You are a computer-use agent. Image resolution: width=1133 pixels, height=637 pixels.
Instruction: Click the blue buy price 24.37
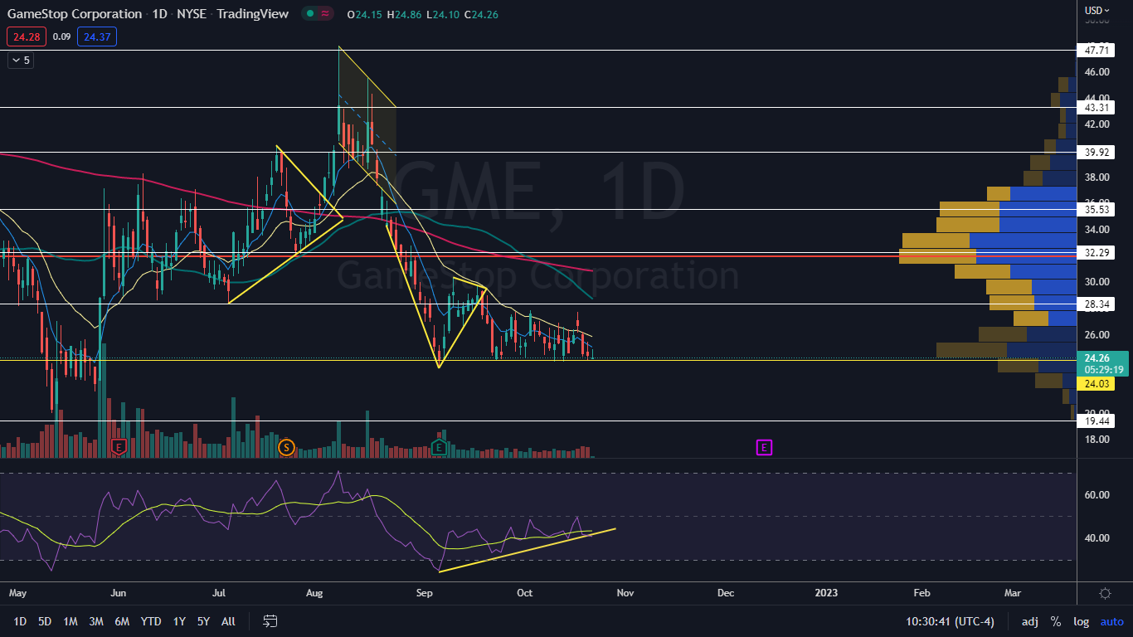(x=97, y=36)
